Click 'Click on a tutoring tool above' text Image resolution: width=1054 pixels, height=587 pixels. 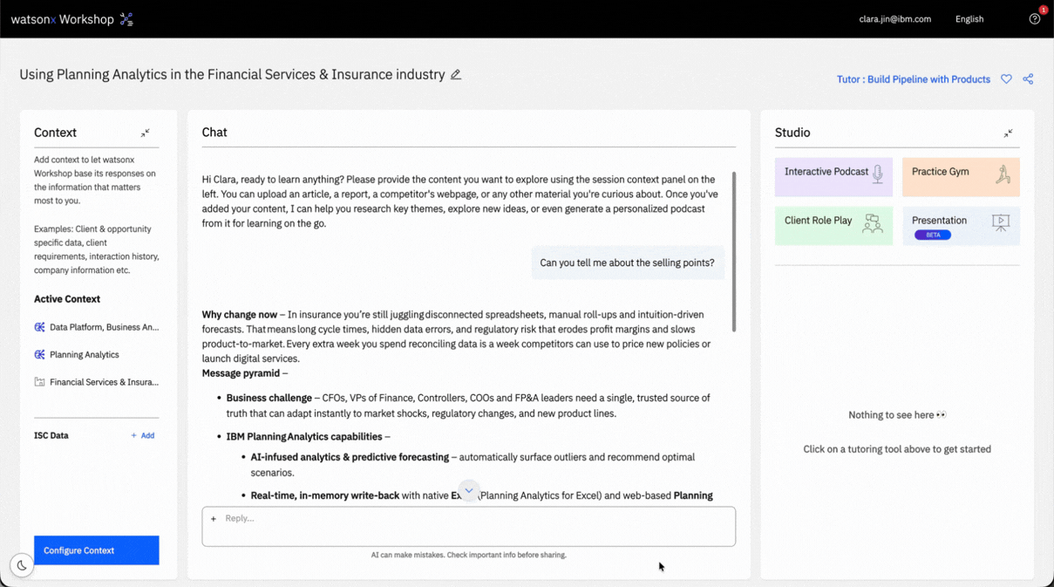(x=897, y=450)
